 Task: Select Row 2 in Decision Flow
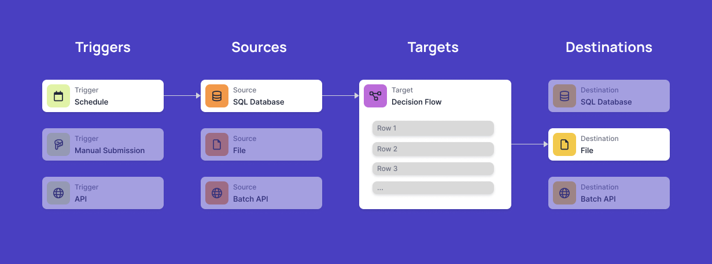click(433, 149)
